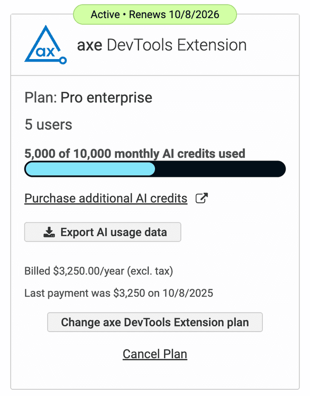Click the circle element of the axe logo
This screenshot has height=396, width=310.
[x=62, y=60]
